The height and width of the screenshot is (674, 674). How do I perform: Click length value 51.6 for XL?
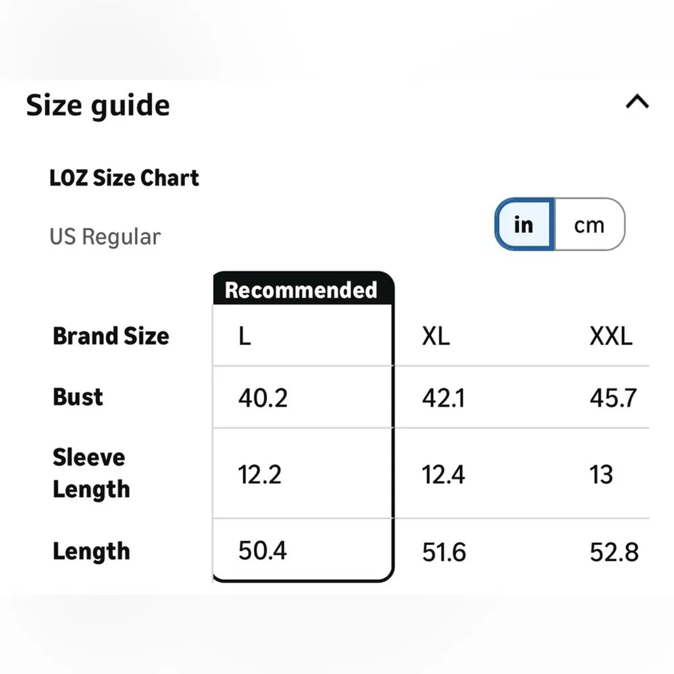coord(444,552)
